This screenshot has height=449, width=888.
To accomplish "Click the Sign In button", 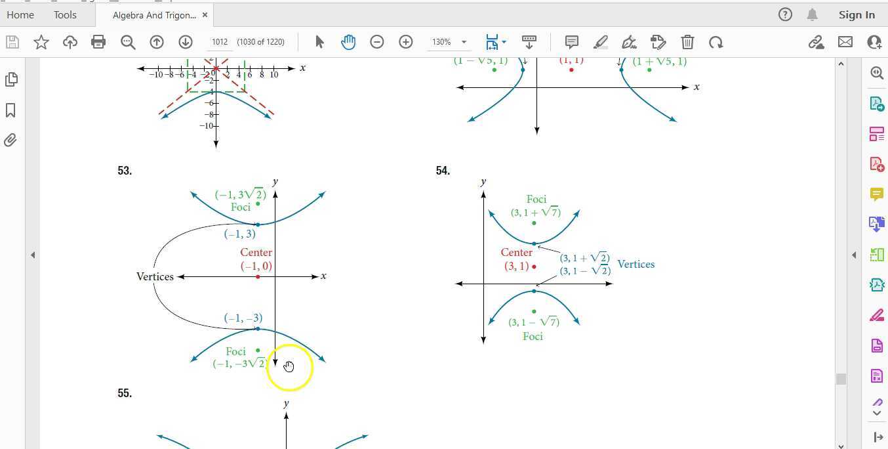I will (x=857, y=14).
